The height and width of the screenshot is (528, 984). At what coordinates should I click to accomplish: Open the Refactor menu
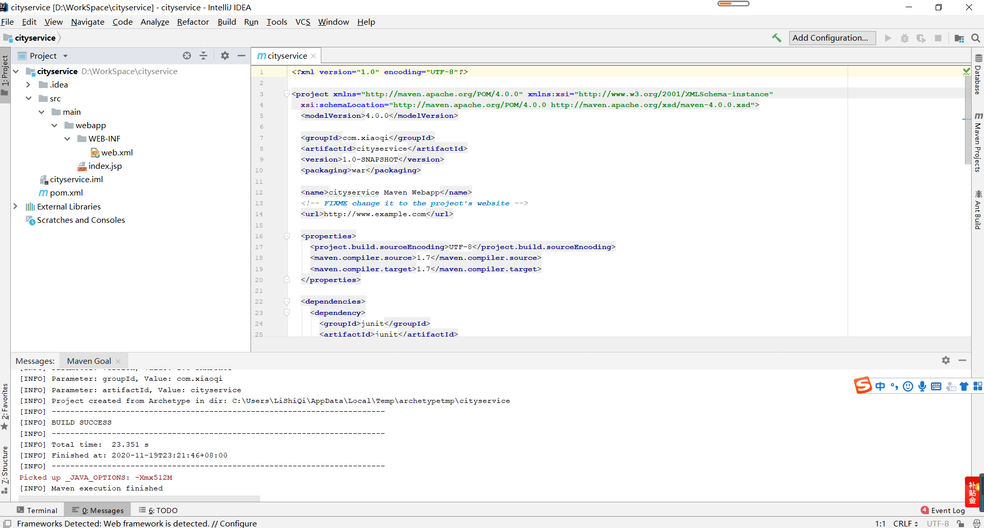(193, 22)
